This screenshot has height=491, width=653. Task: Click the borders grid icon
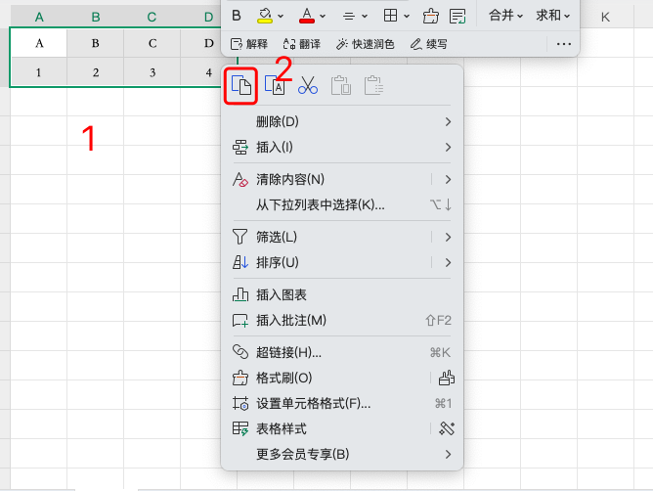[x=390, y=16]
